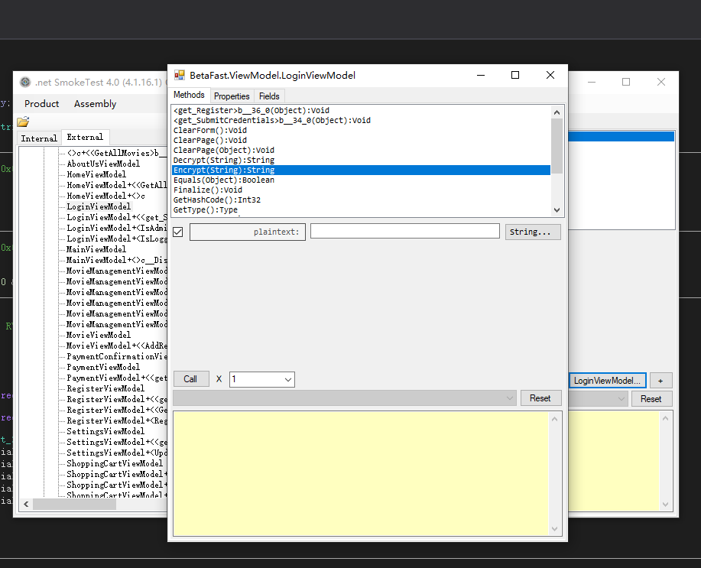Select the AboutUsViewModel tree node
Viewport: 701px width, 568px height.
click(103, 164)
